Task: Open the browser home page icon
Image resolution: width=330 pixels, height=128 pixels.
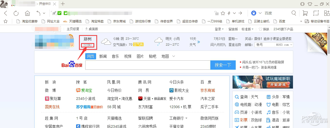Action: tap(27, 13)
